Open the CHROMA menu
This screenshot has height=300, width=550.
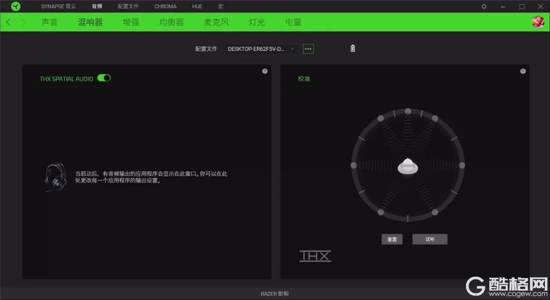pos(166,6)
